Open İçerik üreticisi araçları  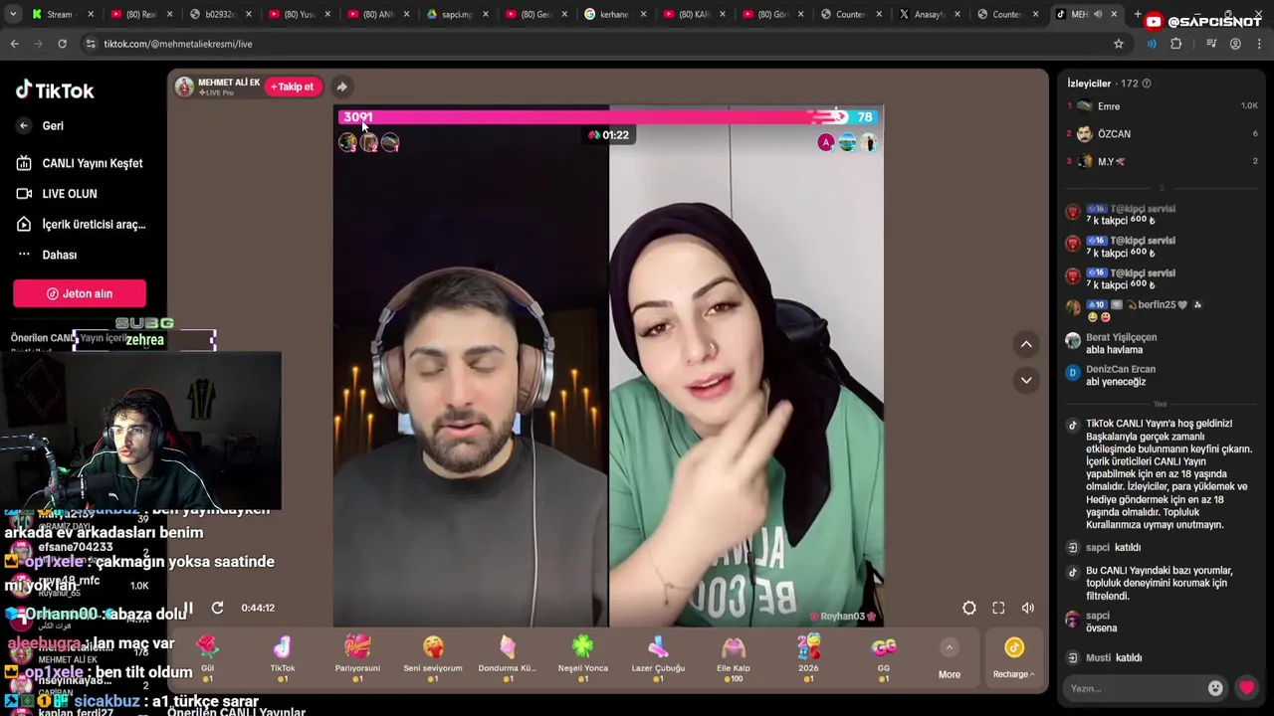click(x=81, y=225)
